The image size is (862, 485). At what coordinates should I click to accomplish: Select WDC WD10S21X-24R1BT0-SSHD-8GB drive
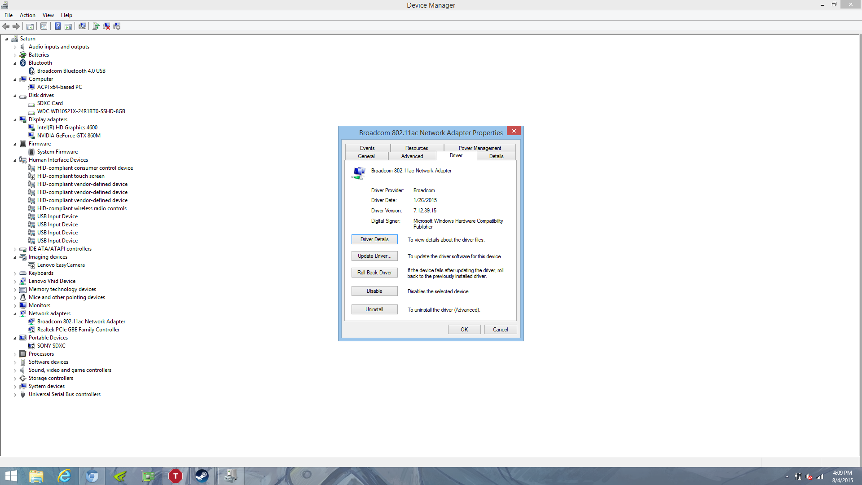pyautogui.click(x=81, y=111)
